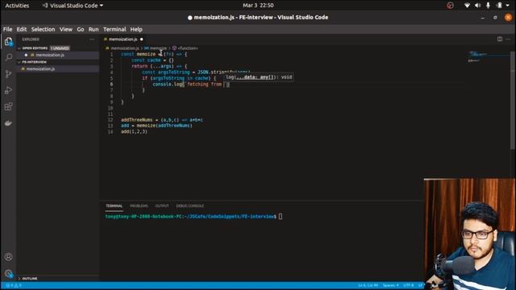Open the View menu
This screenshot has width=516, height=290.
66,29
